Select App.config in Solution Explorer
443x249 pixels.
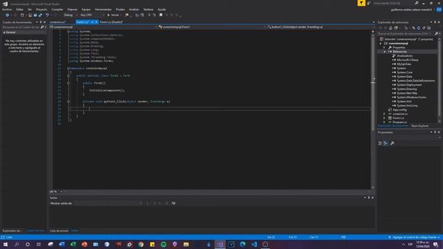(399, 109)
